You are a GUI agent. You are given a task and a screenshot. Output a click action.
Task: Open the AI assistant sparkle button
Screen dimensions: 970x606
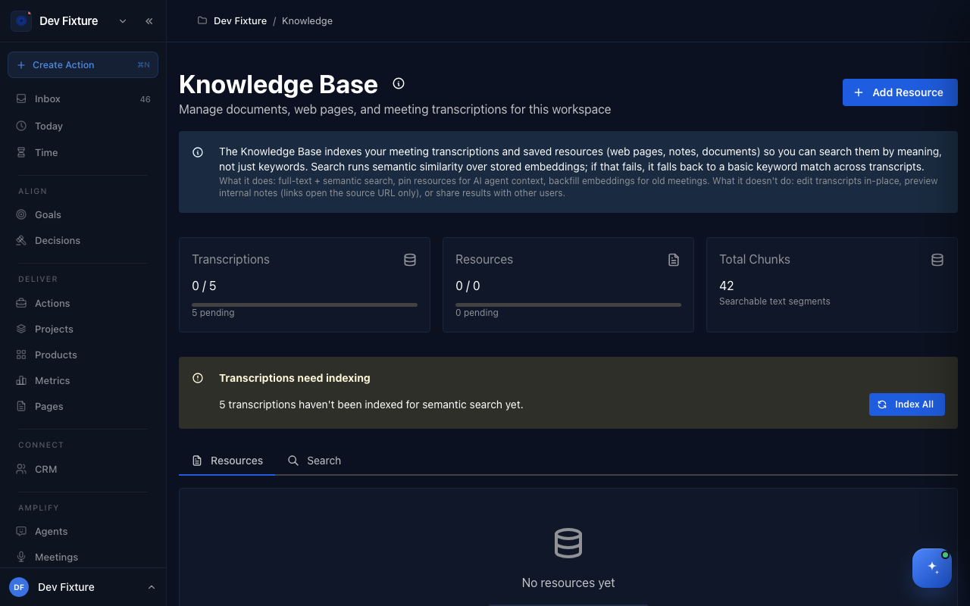932,568
